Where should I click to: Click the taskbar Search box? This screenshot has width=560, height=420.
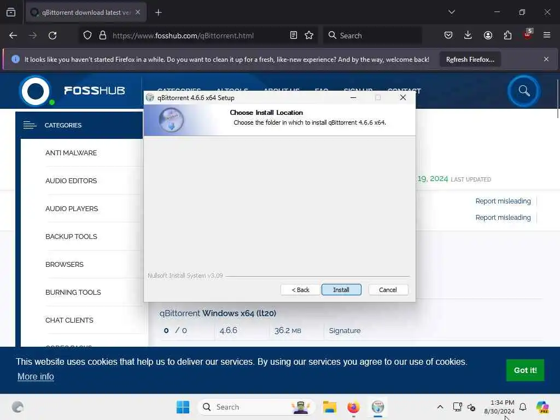pos(256,407)
